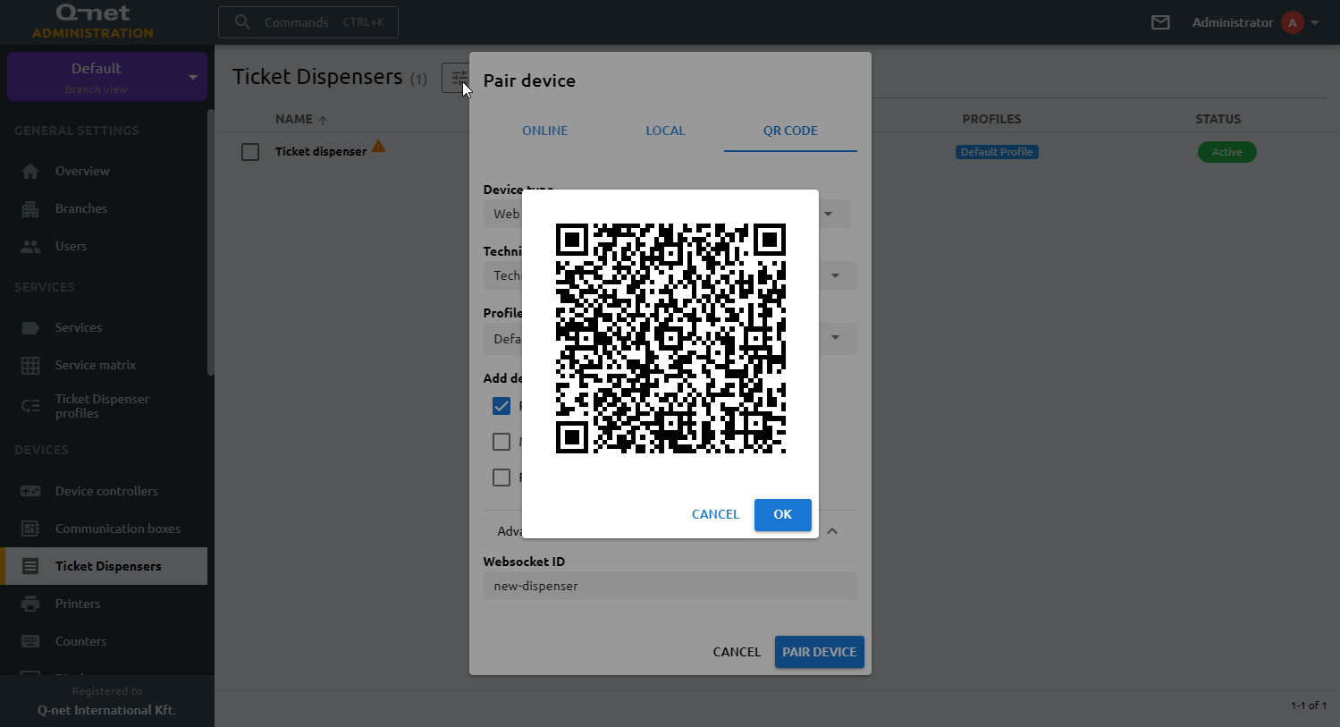1340x727 pixels.
Task: Tick the second unchecked checkbox in Pair device
Action: [x=501, y=478]
